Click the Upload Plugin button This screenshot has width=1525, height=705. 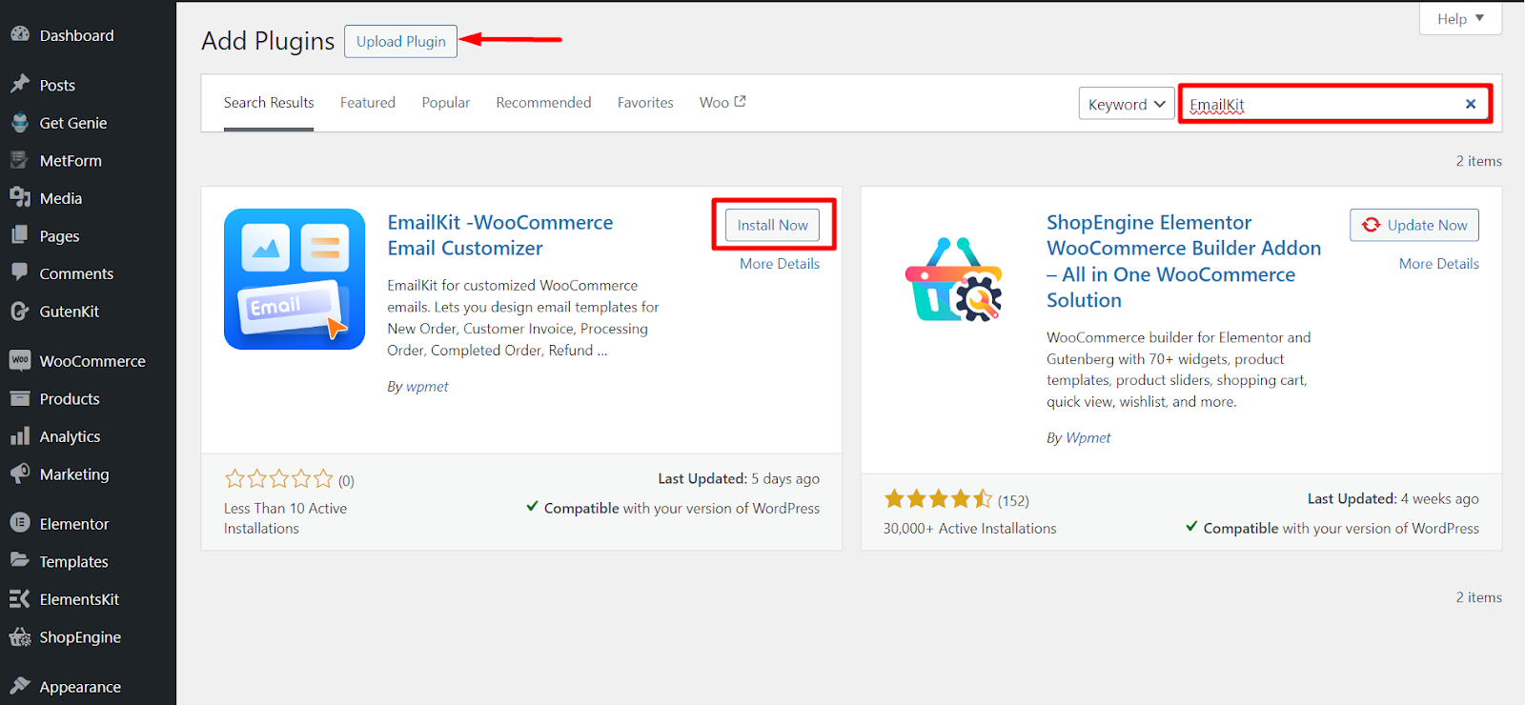point(400,41)
